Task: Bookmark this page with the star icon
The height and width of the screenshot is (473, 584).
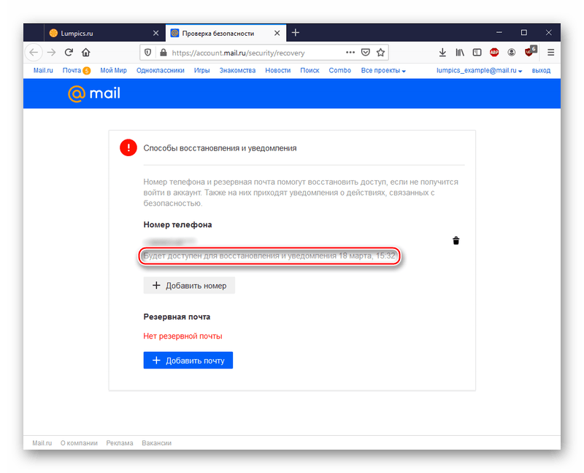Action: click(381, 53)
